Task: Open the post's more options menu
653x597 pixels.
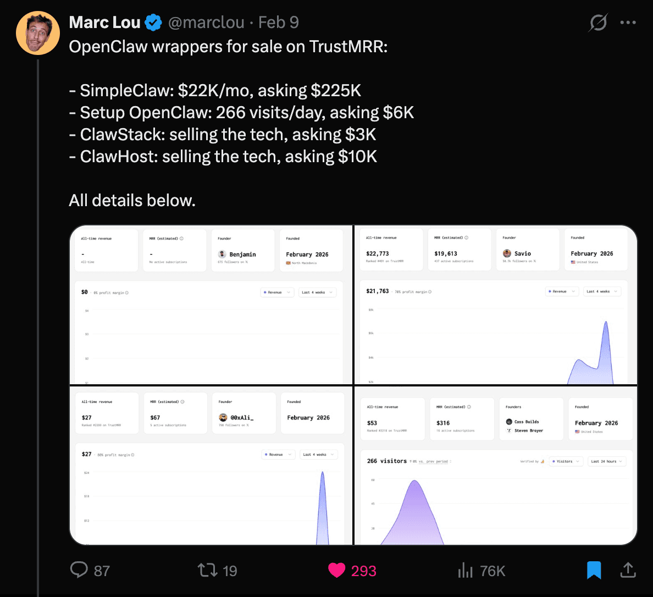Action: point(628,22)
